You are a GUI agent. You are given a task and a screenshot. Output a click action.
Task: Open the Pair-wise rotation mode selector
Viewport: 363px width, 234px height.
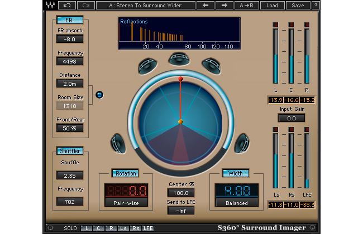(x=125, y=203)
